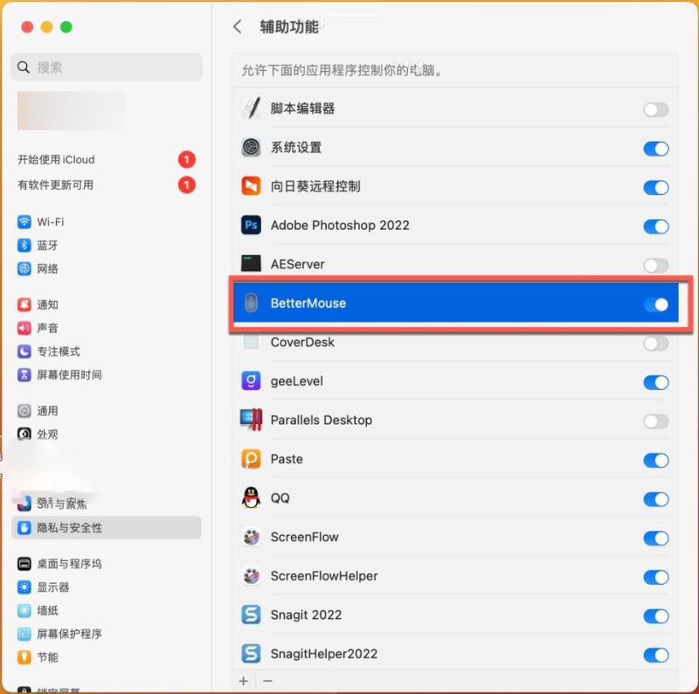
Task: Go back using the back chevron
Action: pyautogui.click(x=238, y=27)
